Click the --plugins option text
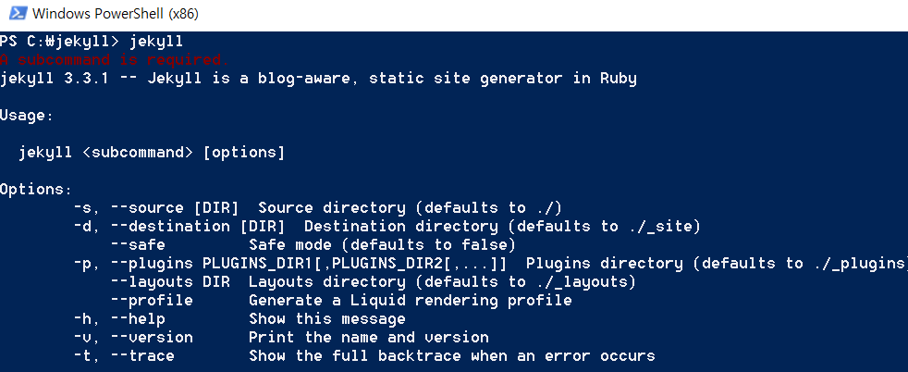The height and width of the screenshot is (372, 908). (152, 264)
